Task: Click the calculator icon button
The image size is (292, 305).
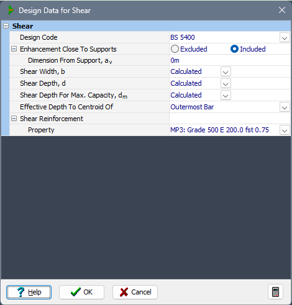Action: point(275,292)
